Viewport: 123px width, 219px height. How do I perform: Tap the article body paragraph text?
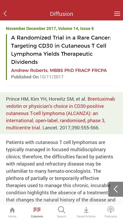[61, 171]
